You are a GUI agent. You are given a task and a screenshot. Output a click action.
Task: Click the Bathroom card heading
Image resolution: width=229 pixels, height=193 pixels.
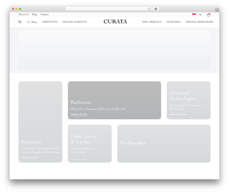coord(81,102)
